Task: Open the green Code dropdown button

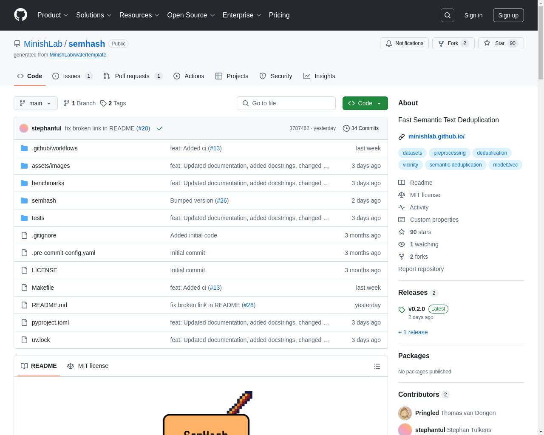Action: click(x=365, y=103)
